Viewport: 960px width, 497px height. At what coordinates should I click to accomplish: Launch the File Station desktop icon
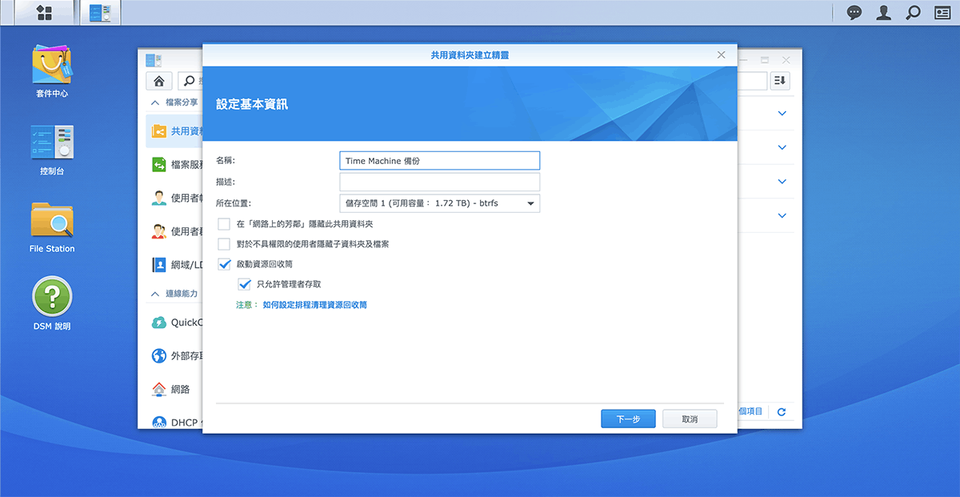coord(52,227)
